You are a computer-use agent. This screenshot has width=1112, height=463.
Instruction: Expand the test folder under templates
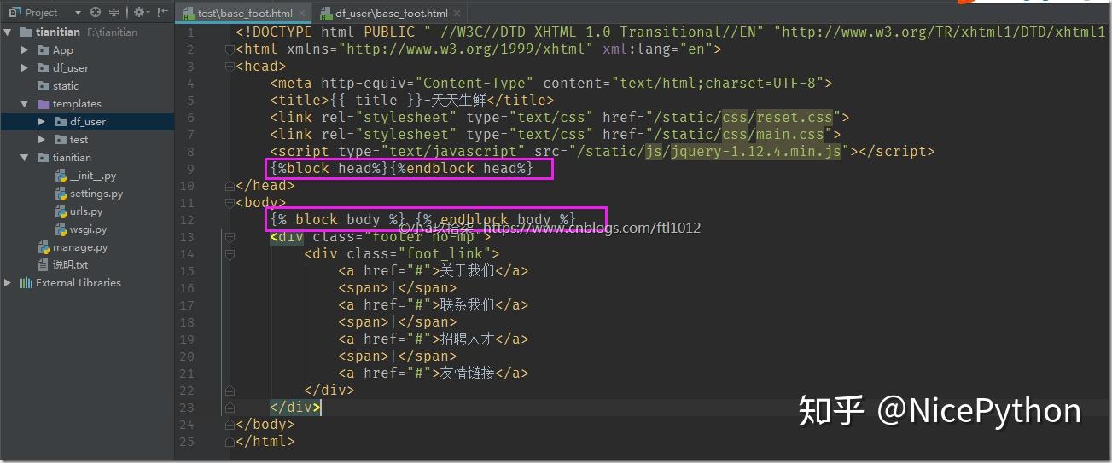[x=42, y=140]
